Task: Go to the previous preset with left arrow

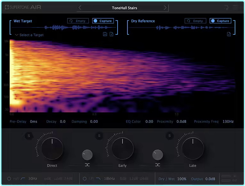Action: click(x=80, y=8)
